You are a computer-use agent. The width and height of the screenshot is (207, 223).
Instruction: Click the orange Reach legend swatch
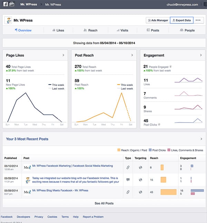[119, 150]
